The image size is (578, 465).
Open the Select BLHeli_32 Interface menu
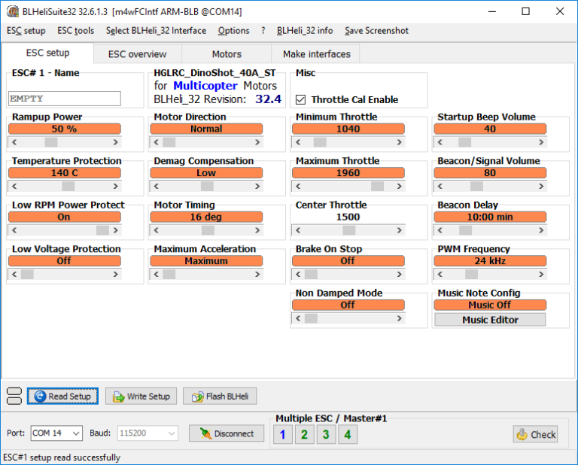click(x=156, y=31)
